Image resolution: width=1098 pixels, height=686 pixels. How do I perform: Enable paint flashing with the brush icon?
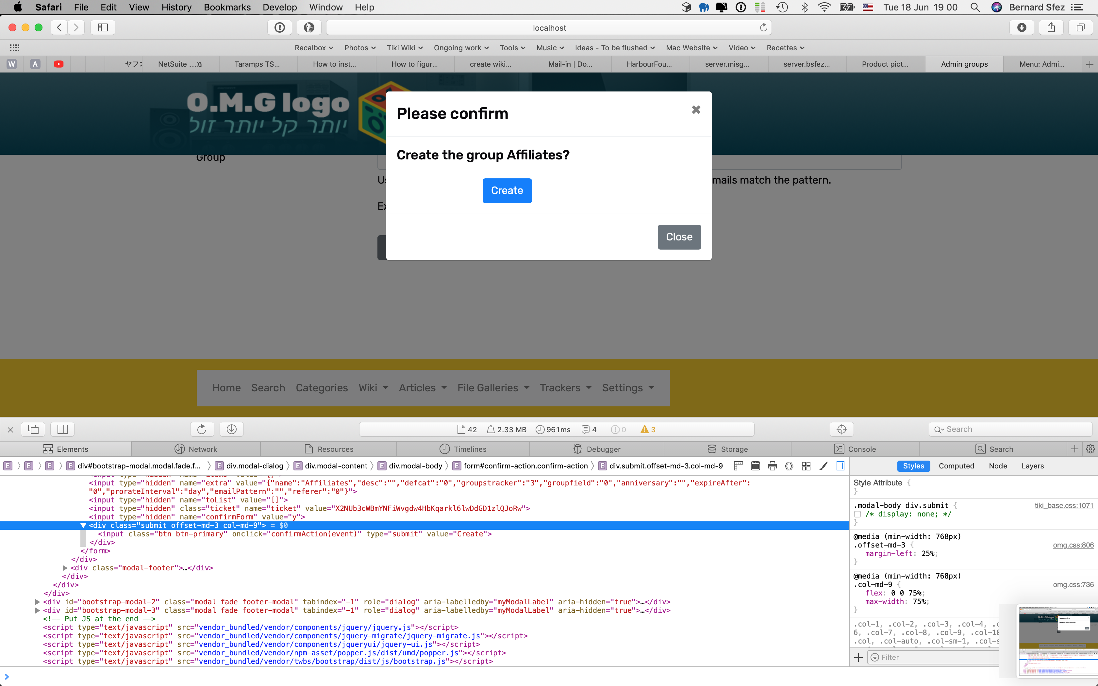click(x=823, y=466)
